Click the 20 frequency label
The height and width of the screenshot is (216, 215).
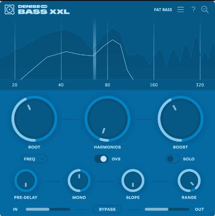(15, 85)
